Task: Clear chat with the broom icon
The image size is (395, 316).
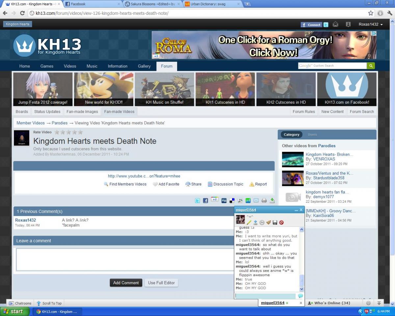Action: coord(268,223)
